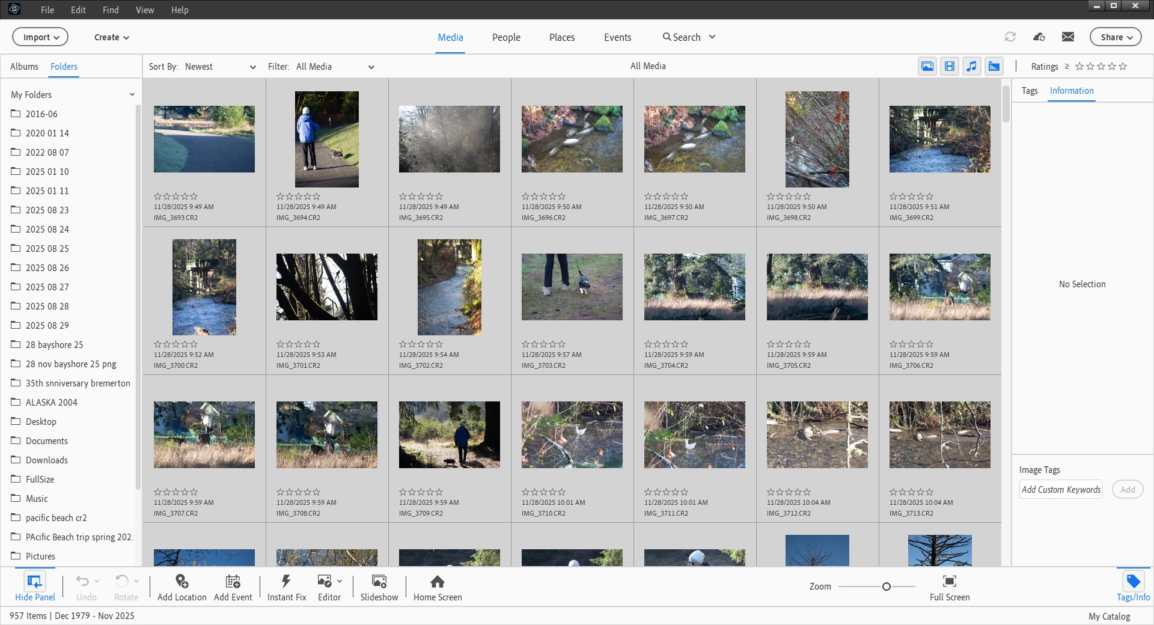Screen dimensions: 1154x625
Task: Click the cloud sync icon
Action: coord(1039,37)
